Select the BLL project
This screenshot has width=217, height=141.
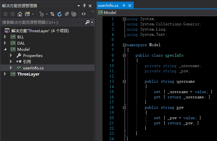click(x=20, y=37)
